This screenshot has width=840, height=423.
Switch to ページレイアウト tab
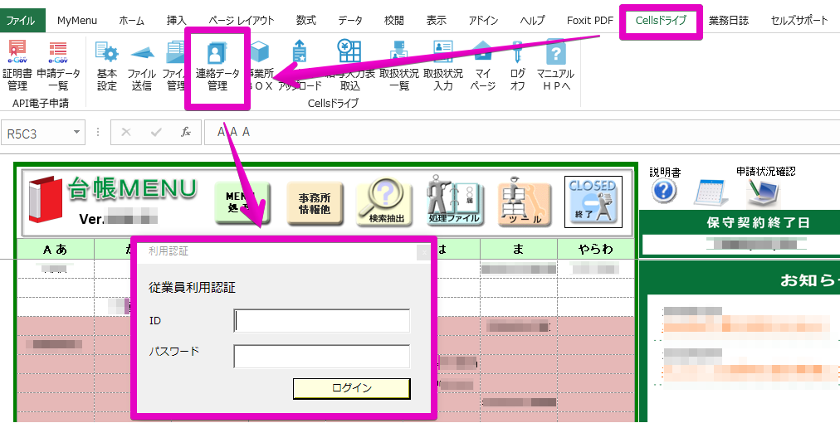click(241, 21)
